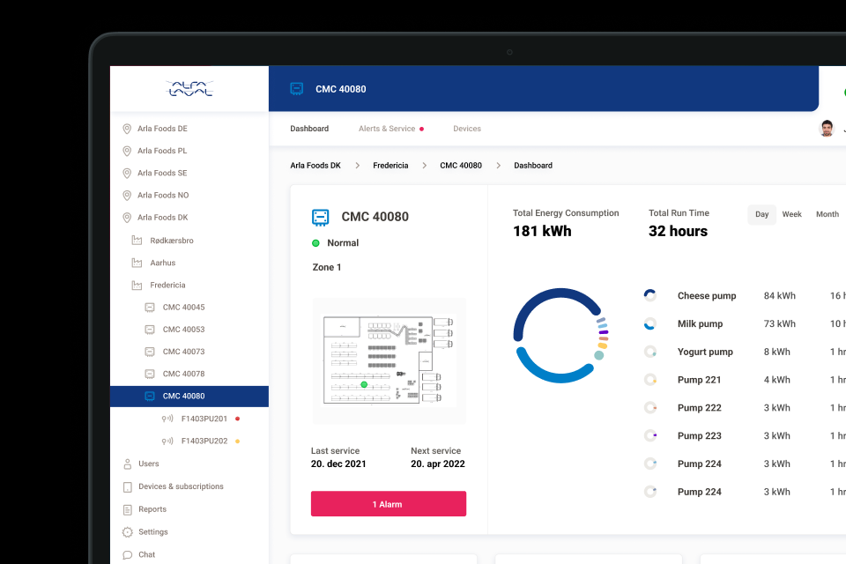Select selected CMC 40080 sidebar row
The height and width of the screenshot is (564, 846).
(189, 397)
